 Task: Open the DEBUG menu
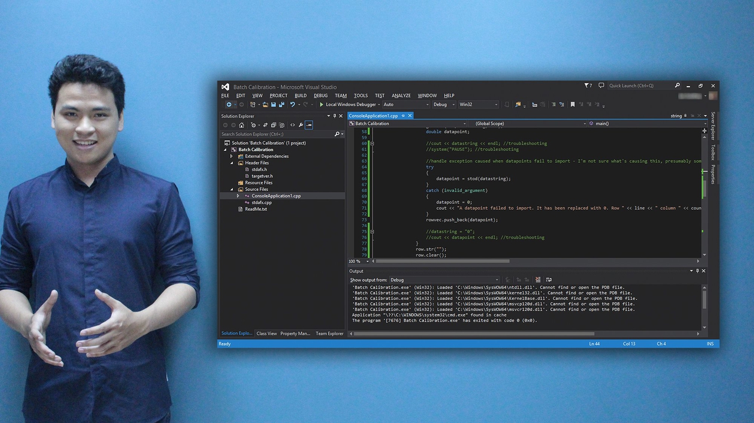[320, 95]
